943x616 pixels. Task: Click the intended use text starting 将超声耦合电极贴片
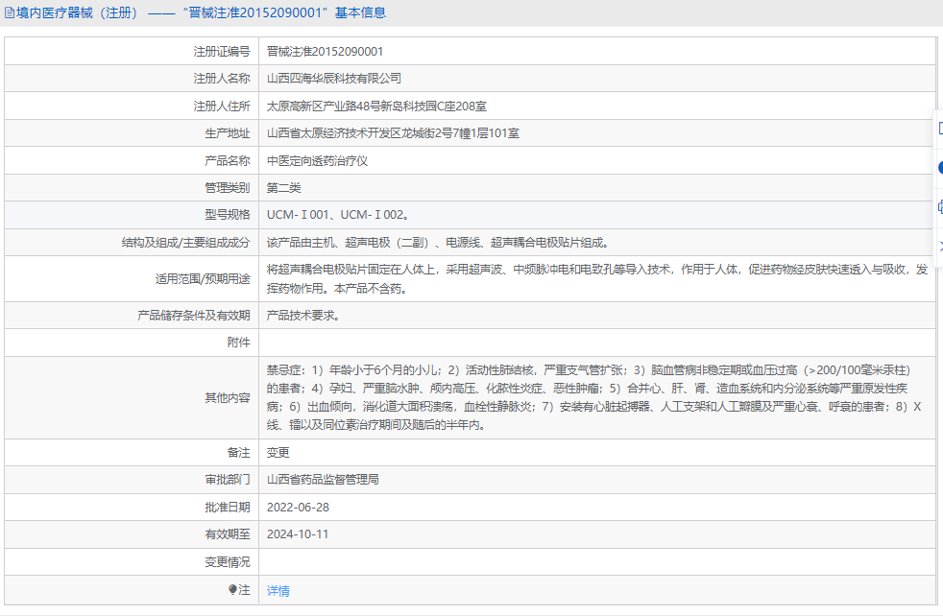[597, 279]
